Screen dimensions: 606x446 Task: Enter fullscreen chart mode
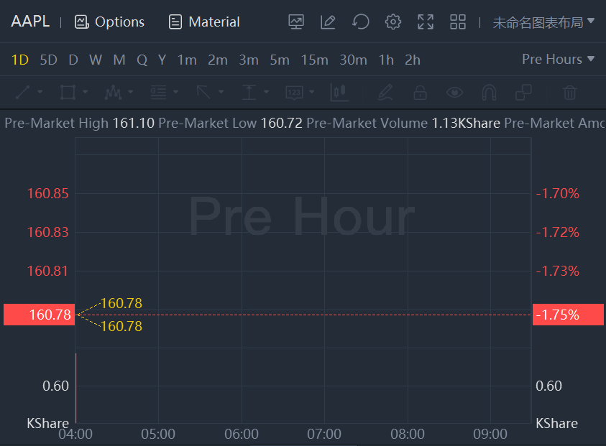pos(426,22)
